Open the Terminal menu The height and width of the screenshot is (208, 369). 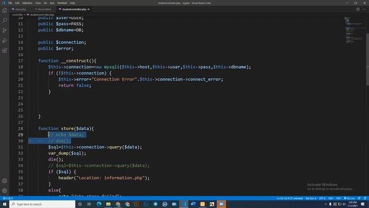(x=62, y=3)
